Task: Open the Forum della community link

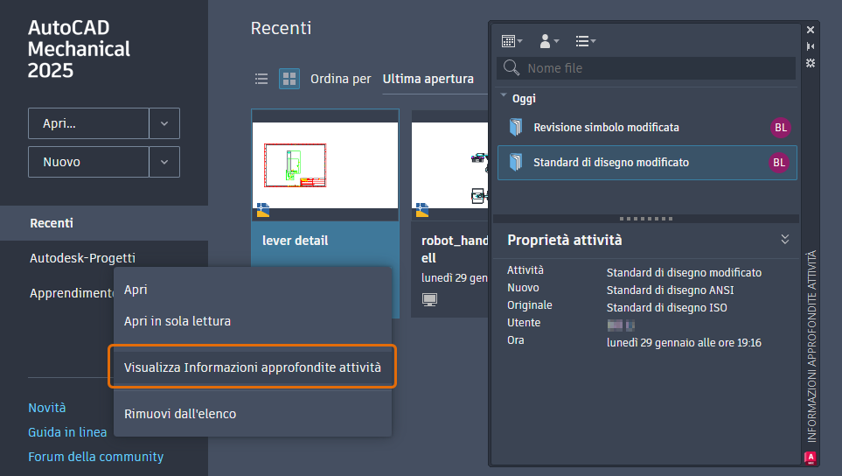Action: point(95,457)
